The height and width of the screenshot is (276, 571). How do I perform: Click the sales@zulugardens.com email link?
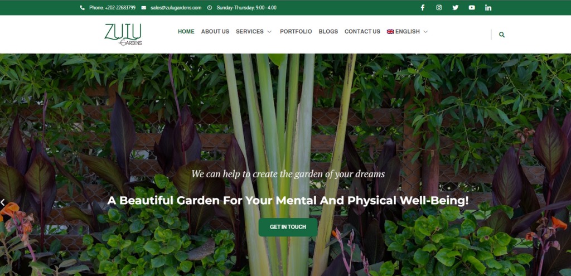tap(176, 8)
